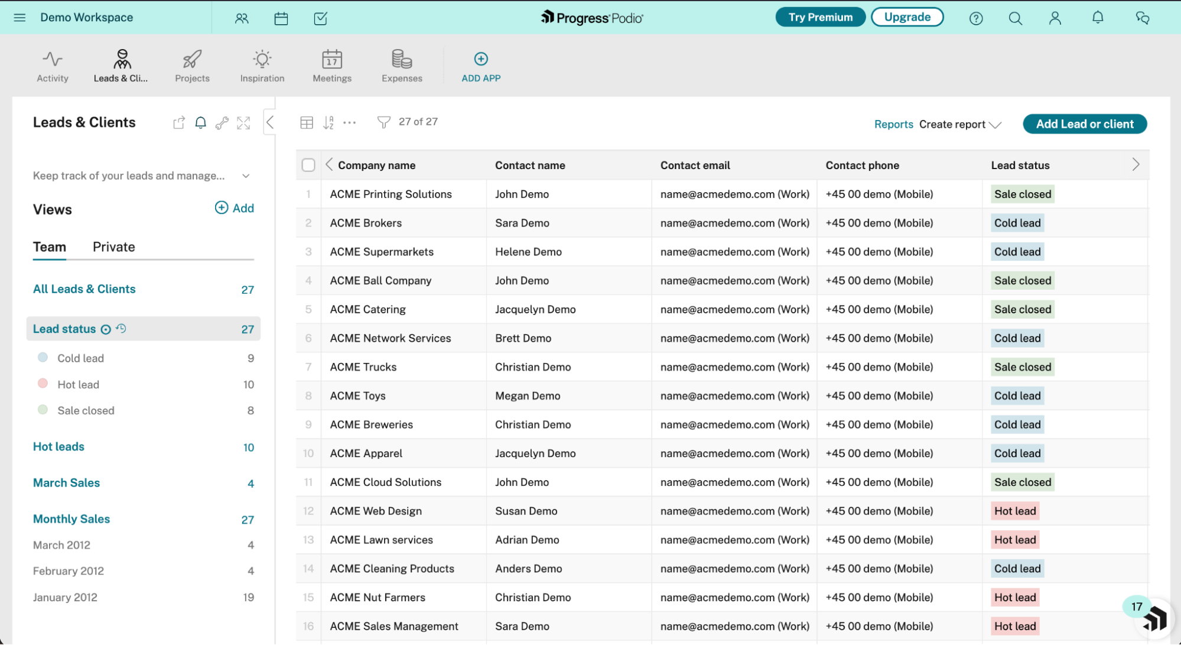Select the March Sales view
1181x645 pixels.
pos(66,483)
